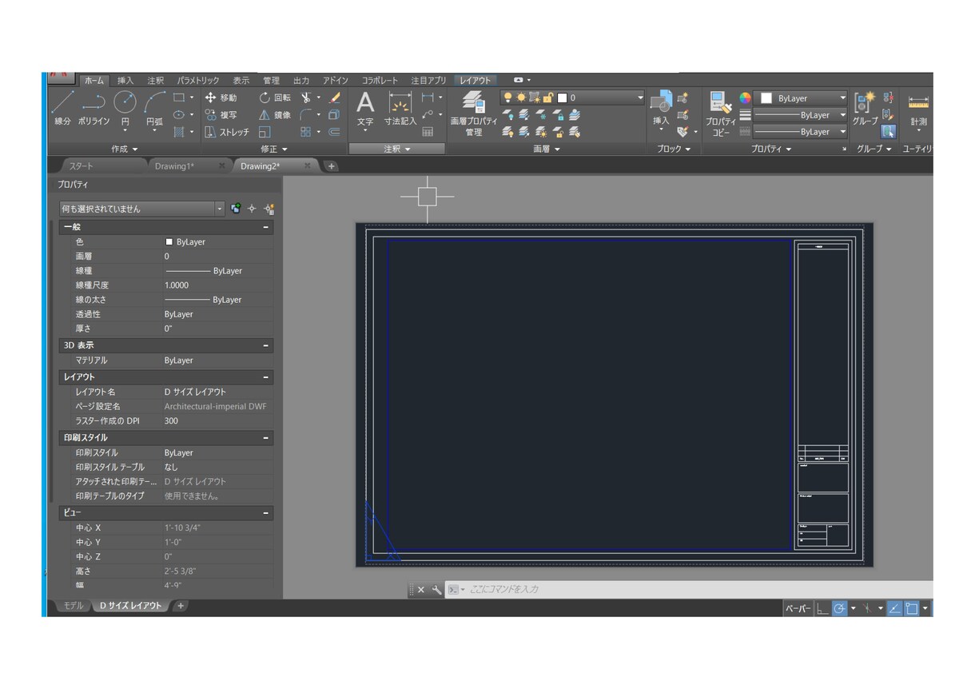Click the ellipse draw tool icon
Image resolution: width=975 pixels, height=689 pixels.
[179, 114]
